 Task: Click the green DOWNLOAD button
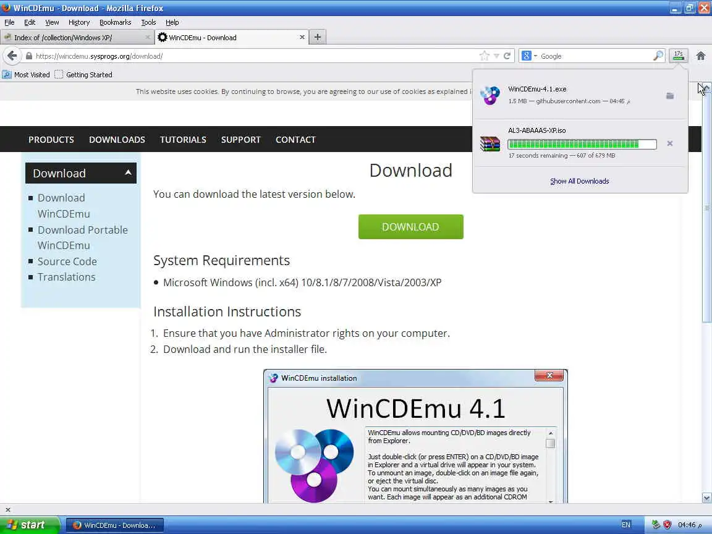tap(410, 227)
